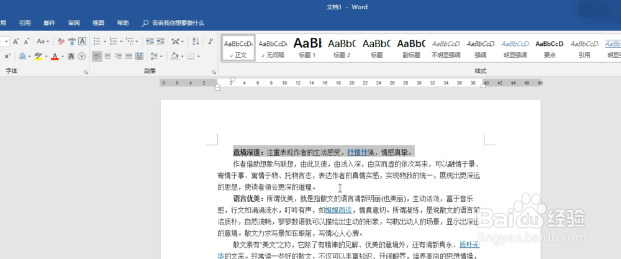The image size is (621, 259).
Task: Switch to the 帮助 ribbon tab
Action: [123, 23]
